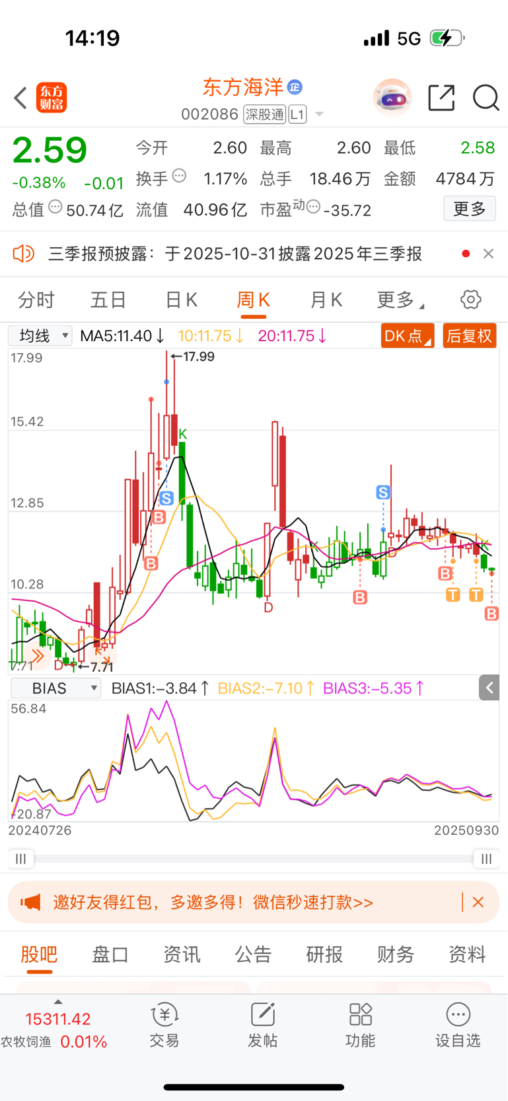Open the BIAS indicator dropdown
508x1101 pixels.
[x=56, y=688]
